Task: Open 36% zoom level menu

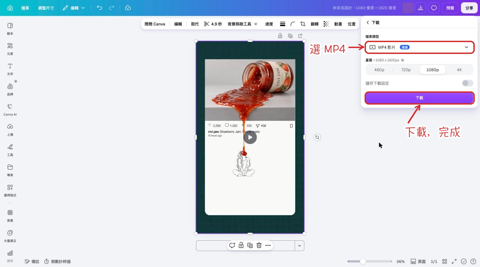Action: (400, 261)
